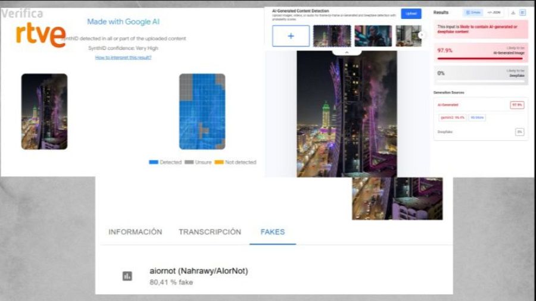Click the 0% Deepfake likelihood bar
This screenshot has height=301, width=536.
click(480, 81)
